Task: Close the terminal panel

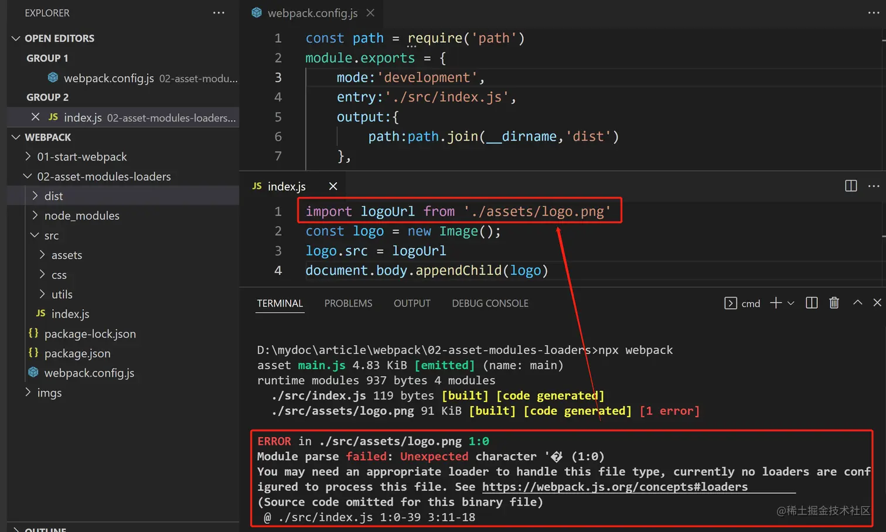Action: pos(877,302)
